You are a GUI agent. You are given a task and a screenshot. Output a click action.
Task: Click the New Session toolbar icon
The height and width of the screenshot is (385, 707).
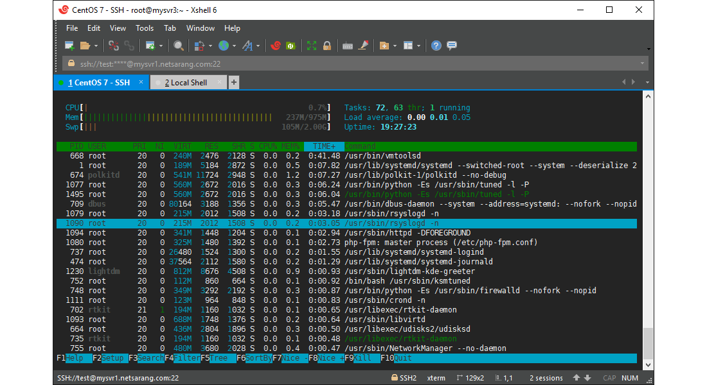tap(69, 46)
